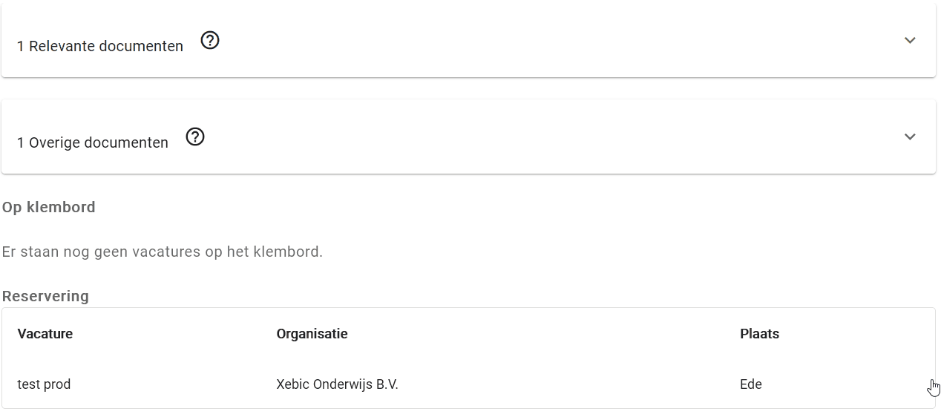Click the Plaats column header
Screen dimensions: 941x420
click(759, 334)
